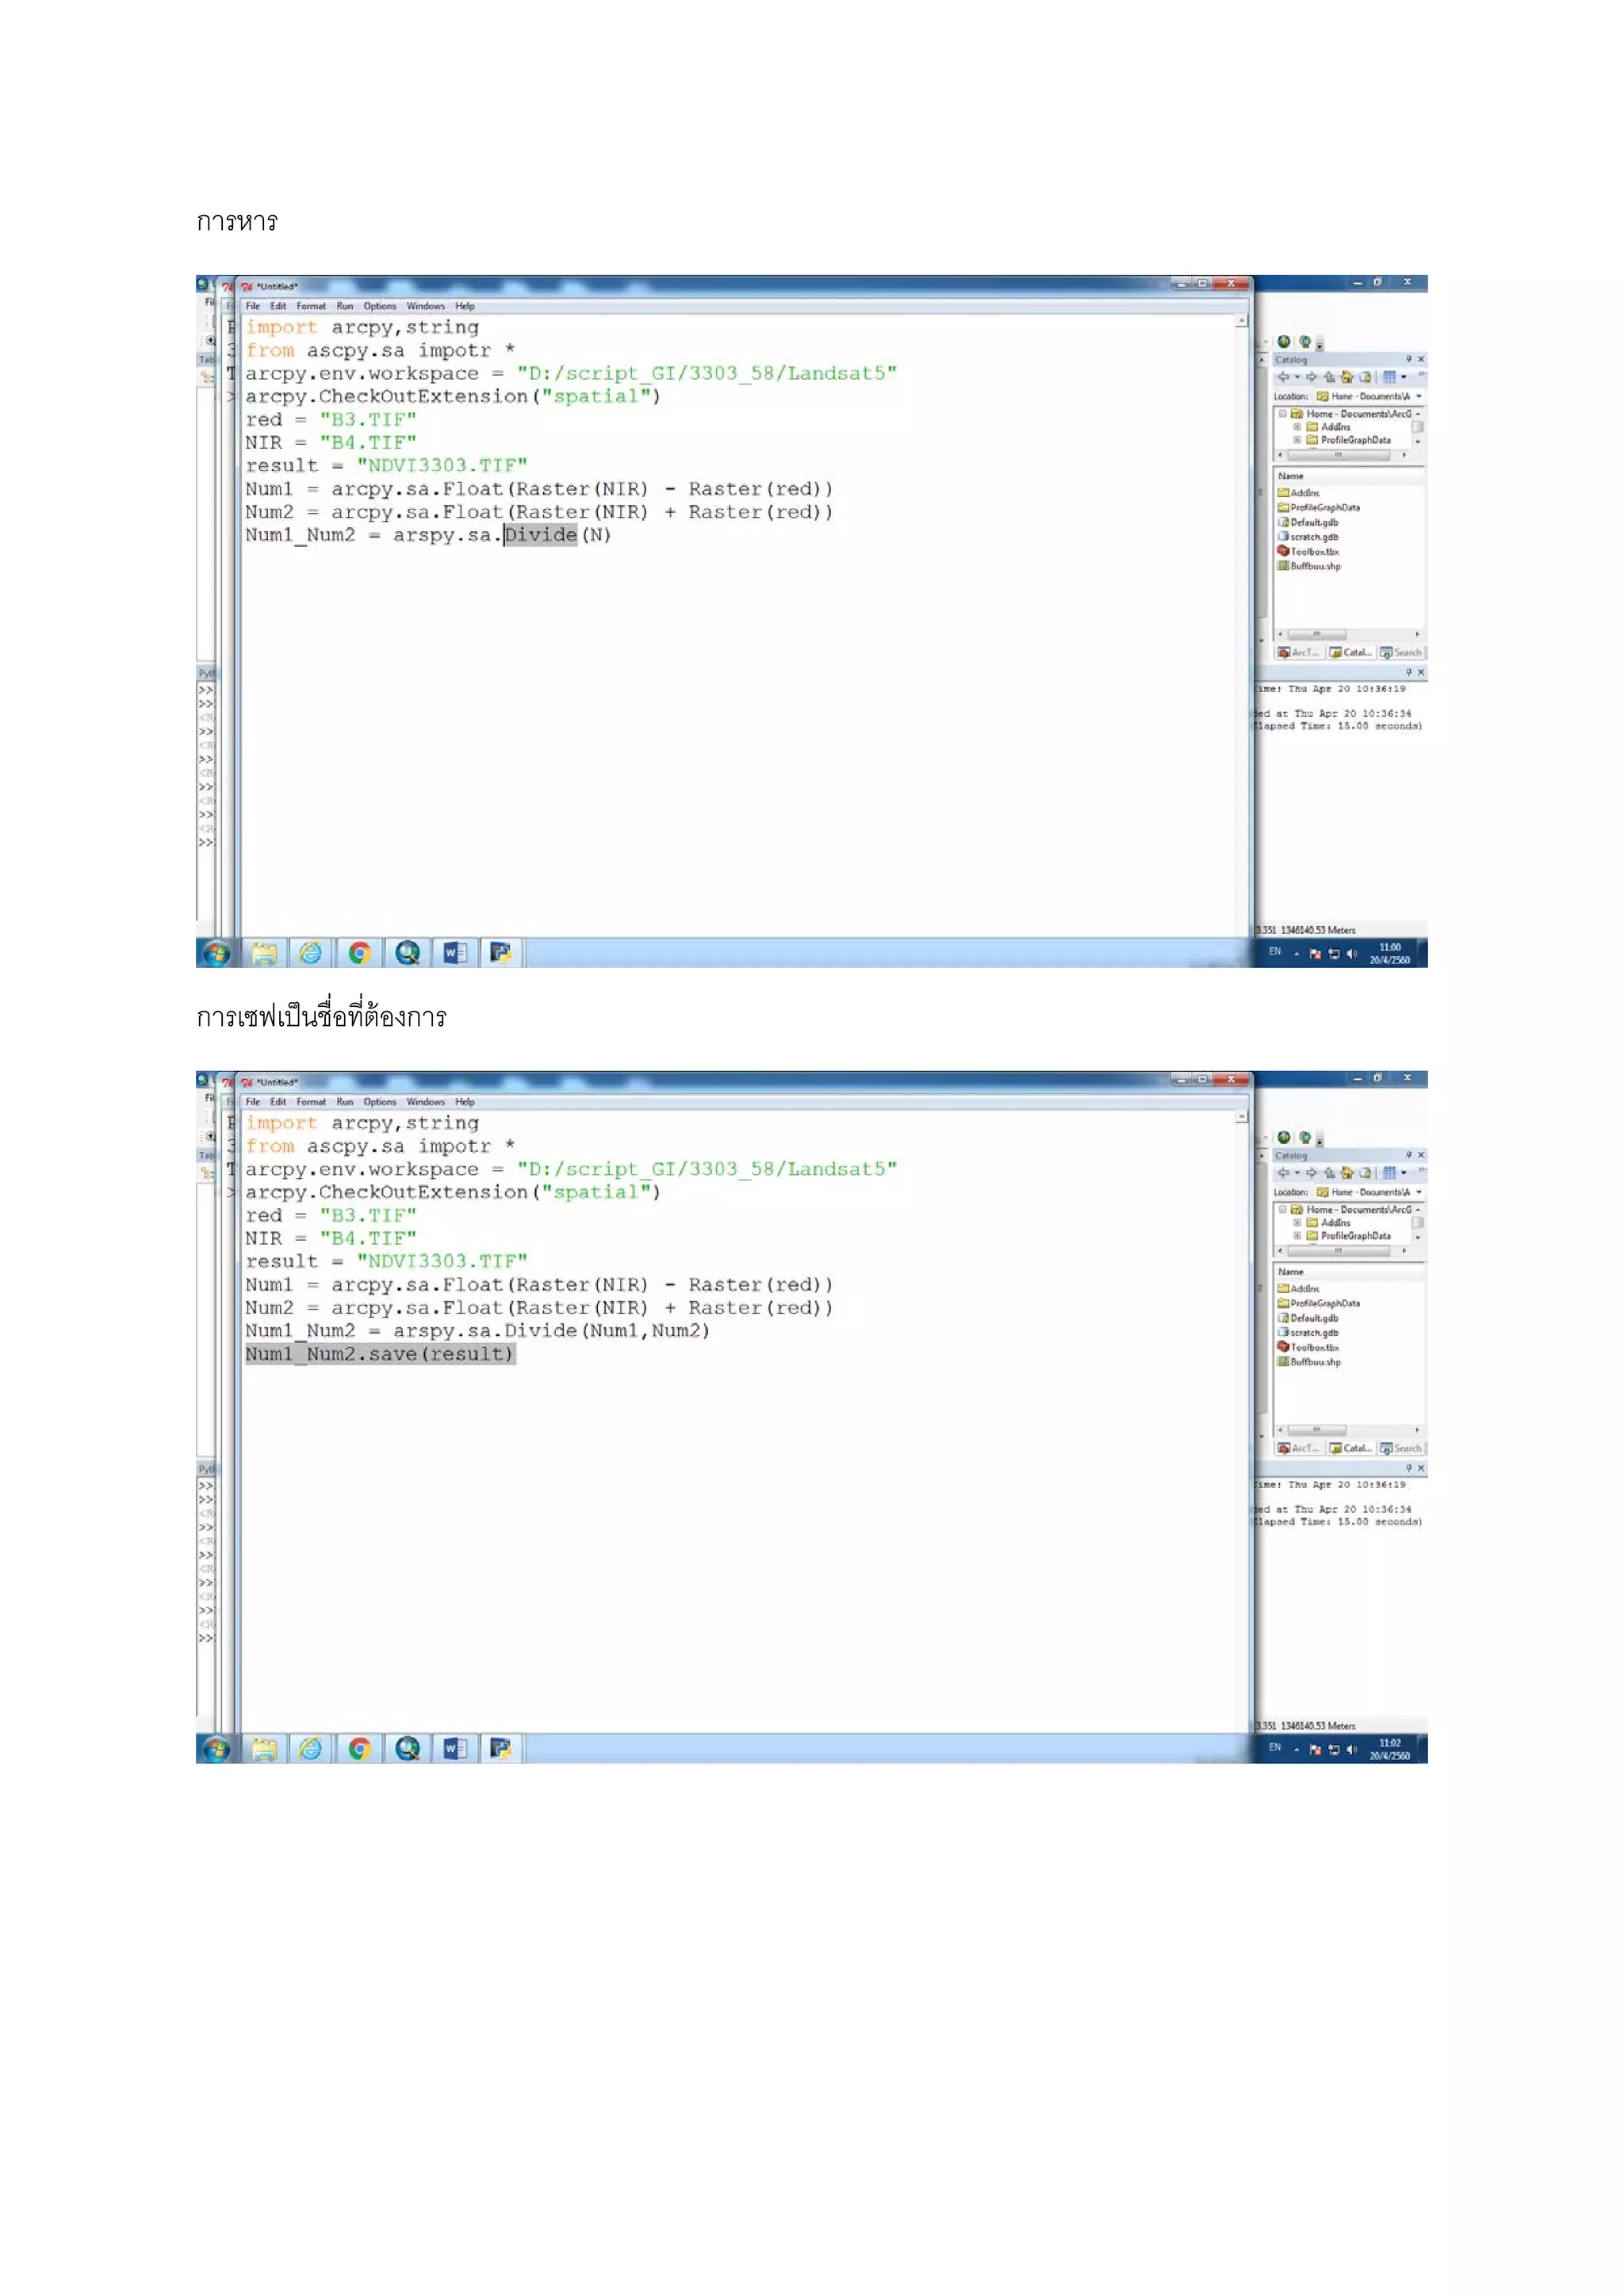Open the Format menu in lower IDLE window
Viewport: 1624px width, 2296px height.
[310, 1102]
